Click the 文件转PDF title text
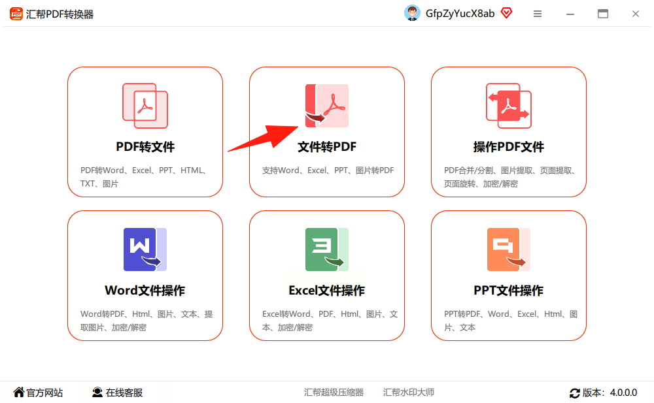Screen dimensions: 654x403 pyautogui.click(x=327, y=147)
